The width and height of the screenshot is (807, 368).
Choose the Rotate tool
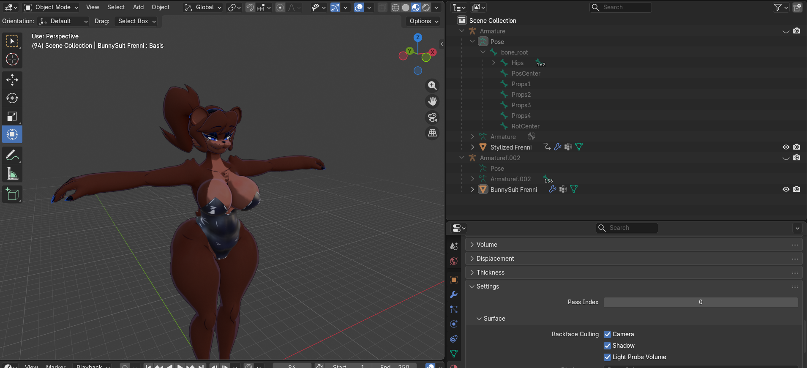coord(12,98)
